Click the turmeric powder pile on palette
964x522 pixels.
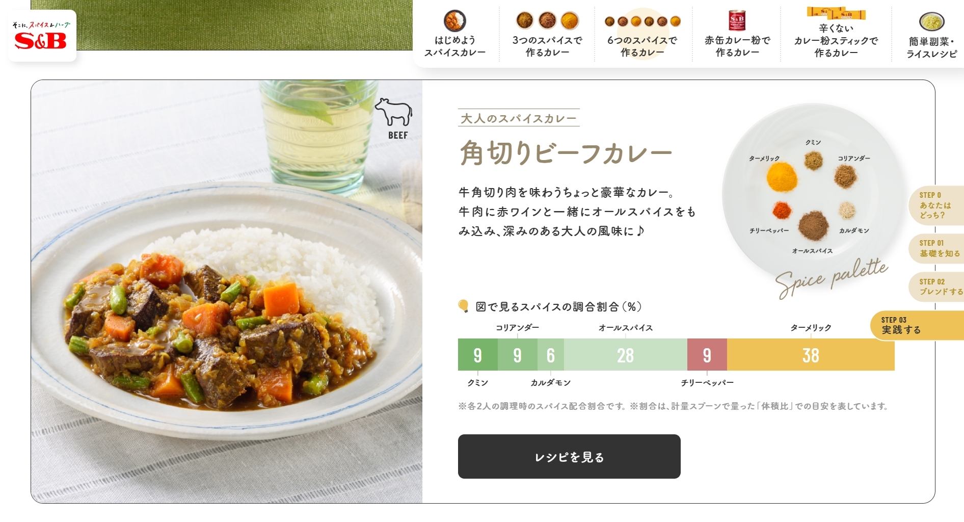[x=782, y=177]
